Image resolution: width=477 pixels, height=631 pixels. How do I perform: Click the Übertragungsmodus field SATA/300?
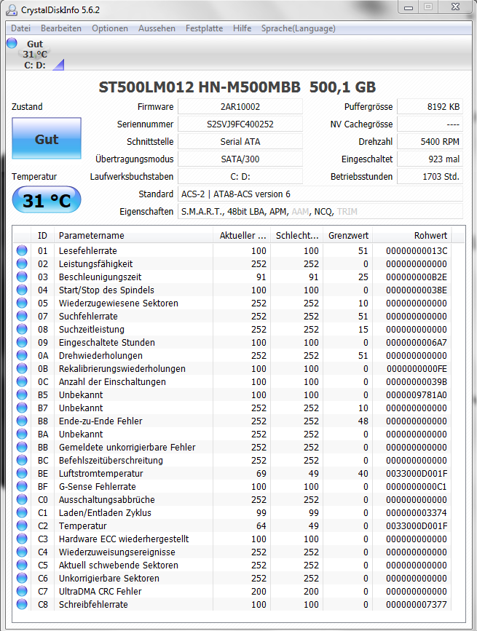(240, 159)
